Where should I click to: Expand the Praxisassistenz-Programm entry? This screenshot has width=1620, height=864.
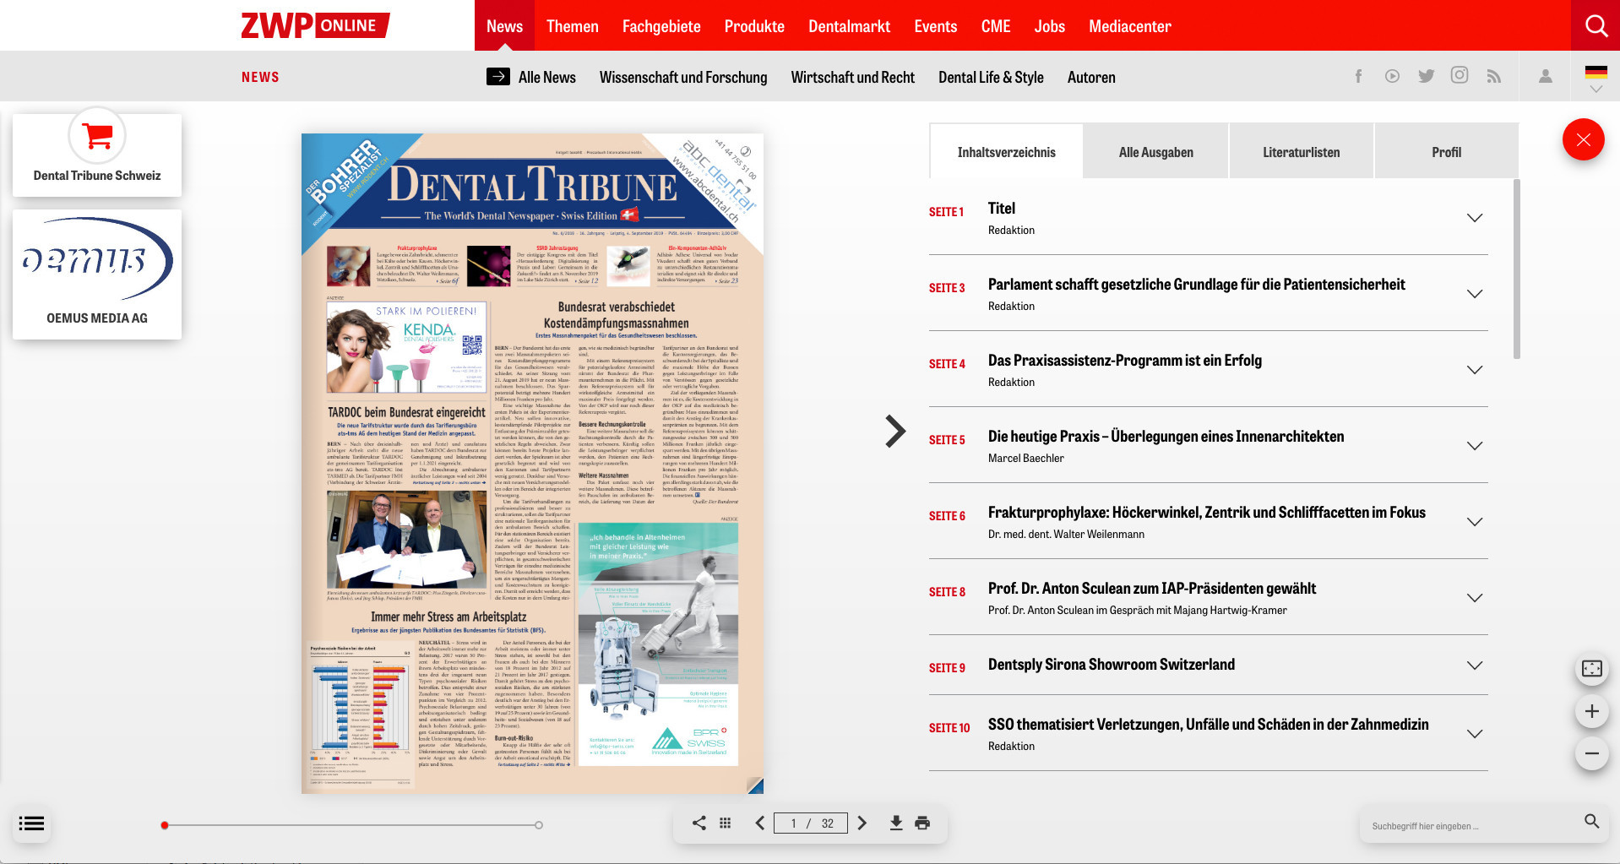point(1475,370)
